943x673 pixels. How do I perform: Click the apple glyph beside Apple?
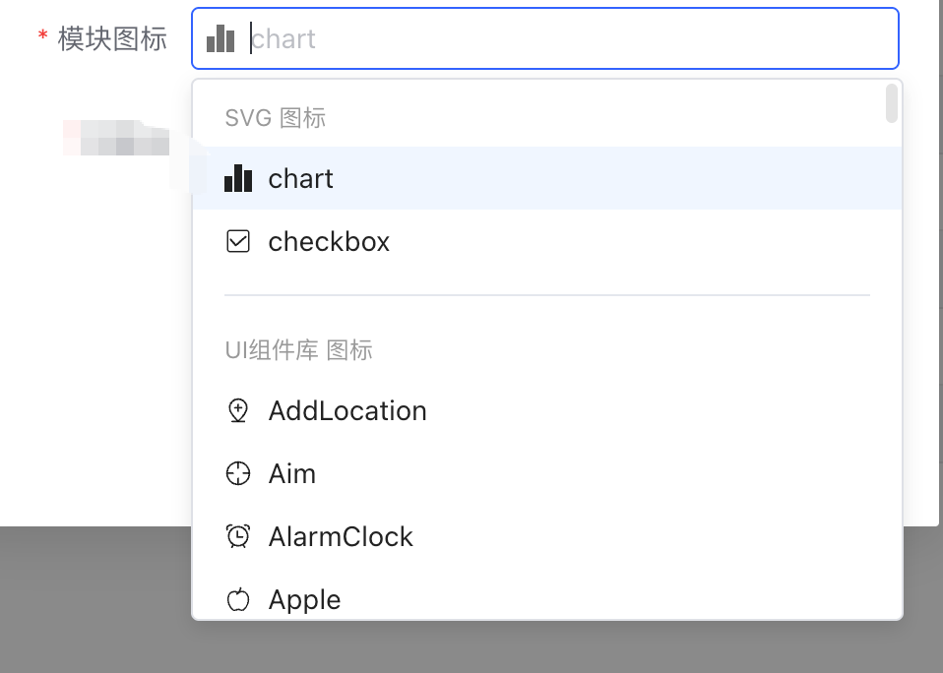[237, 599]
